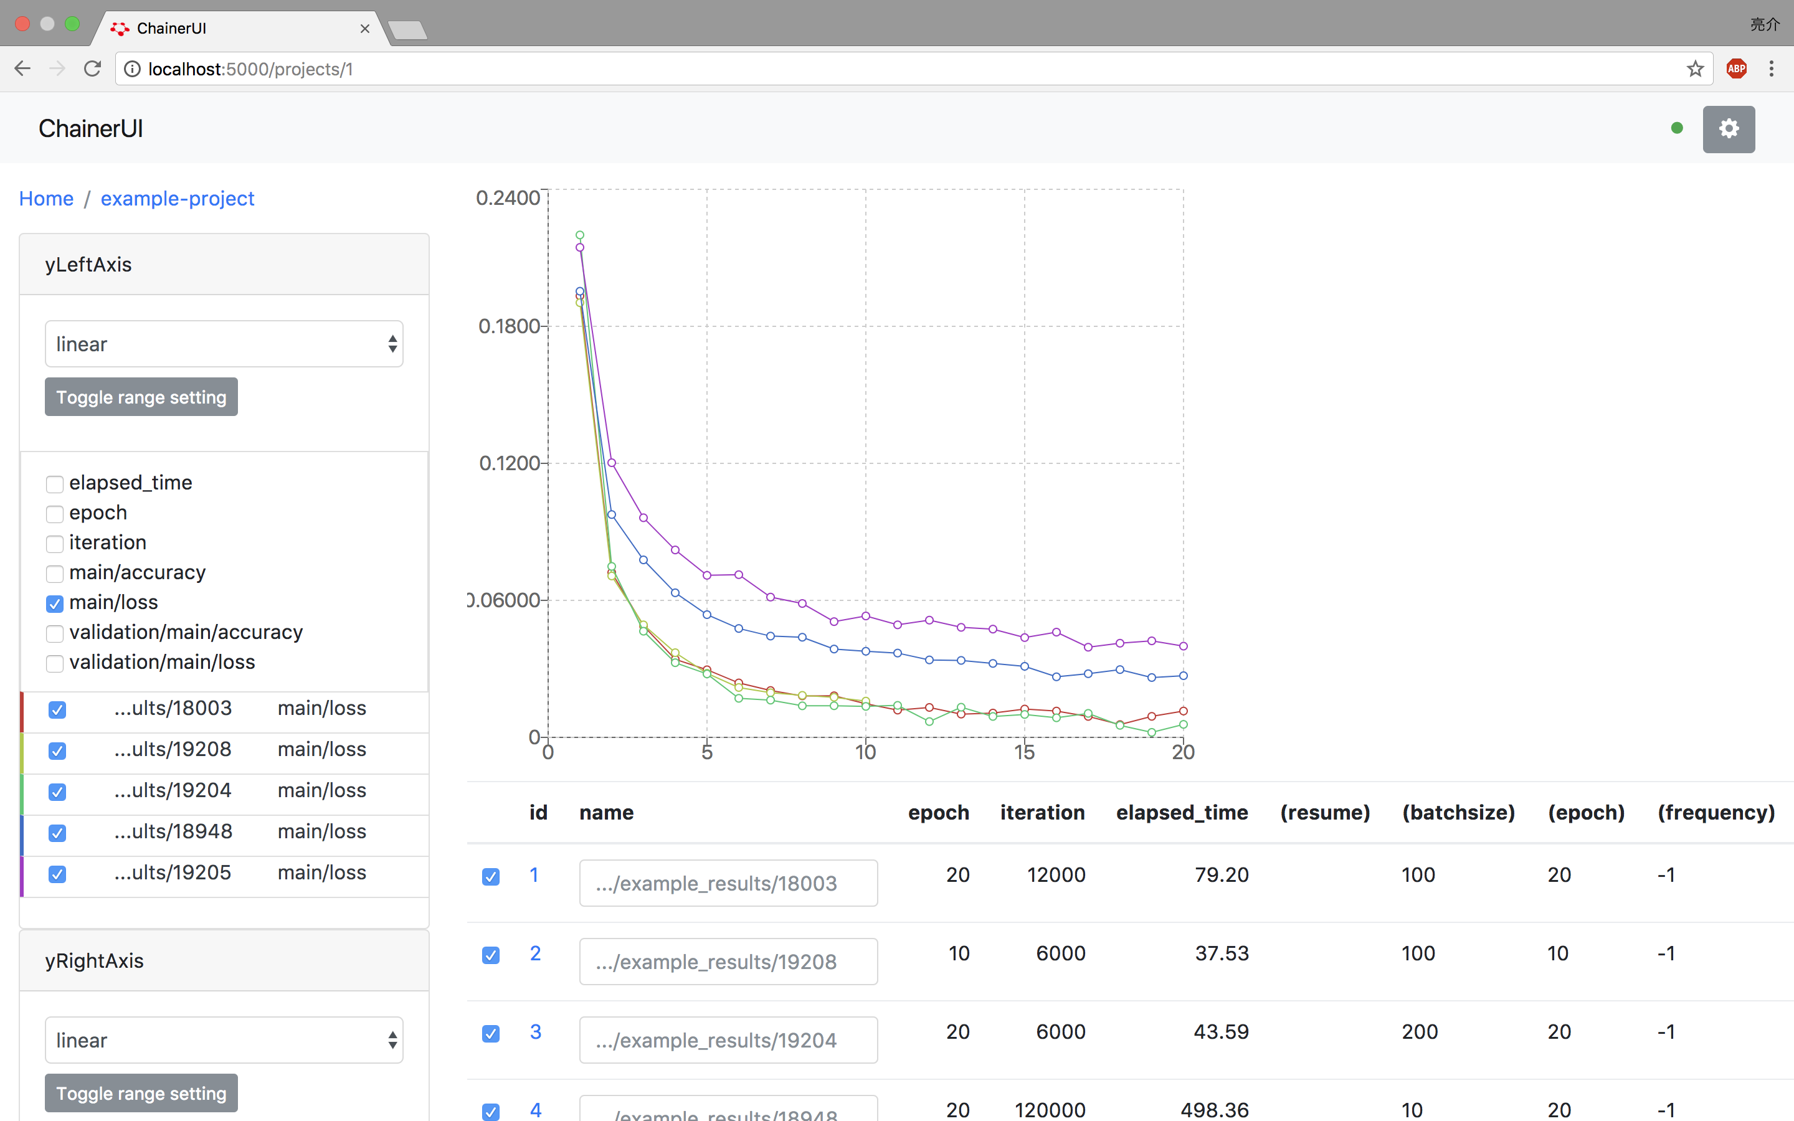The image size is (1794, 1121).
Task: Click yRightAxis Toggle range setting button
Action: (141, 1093)
